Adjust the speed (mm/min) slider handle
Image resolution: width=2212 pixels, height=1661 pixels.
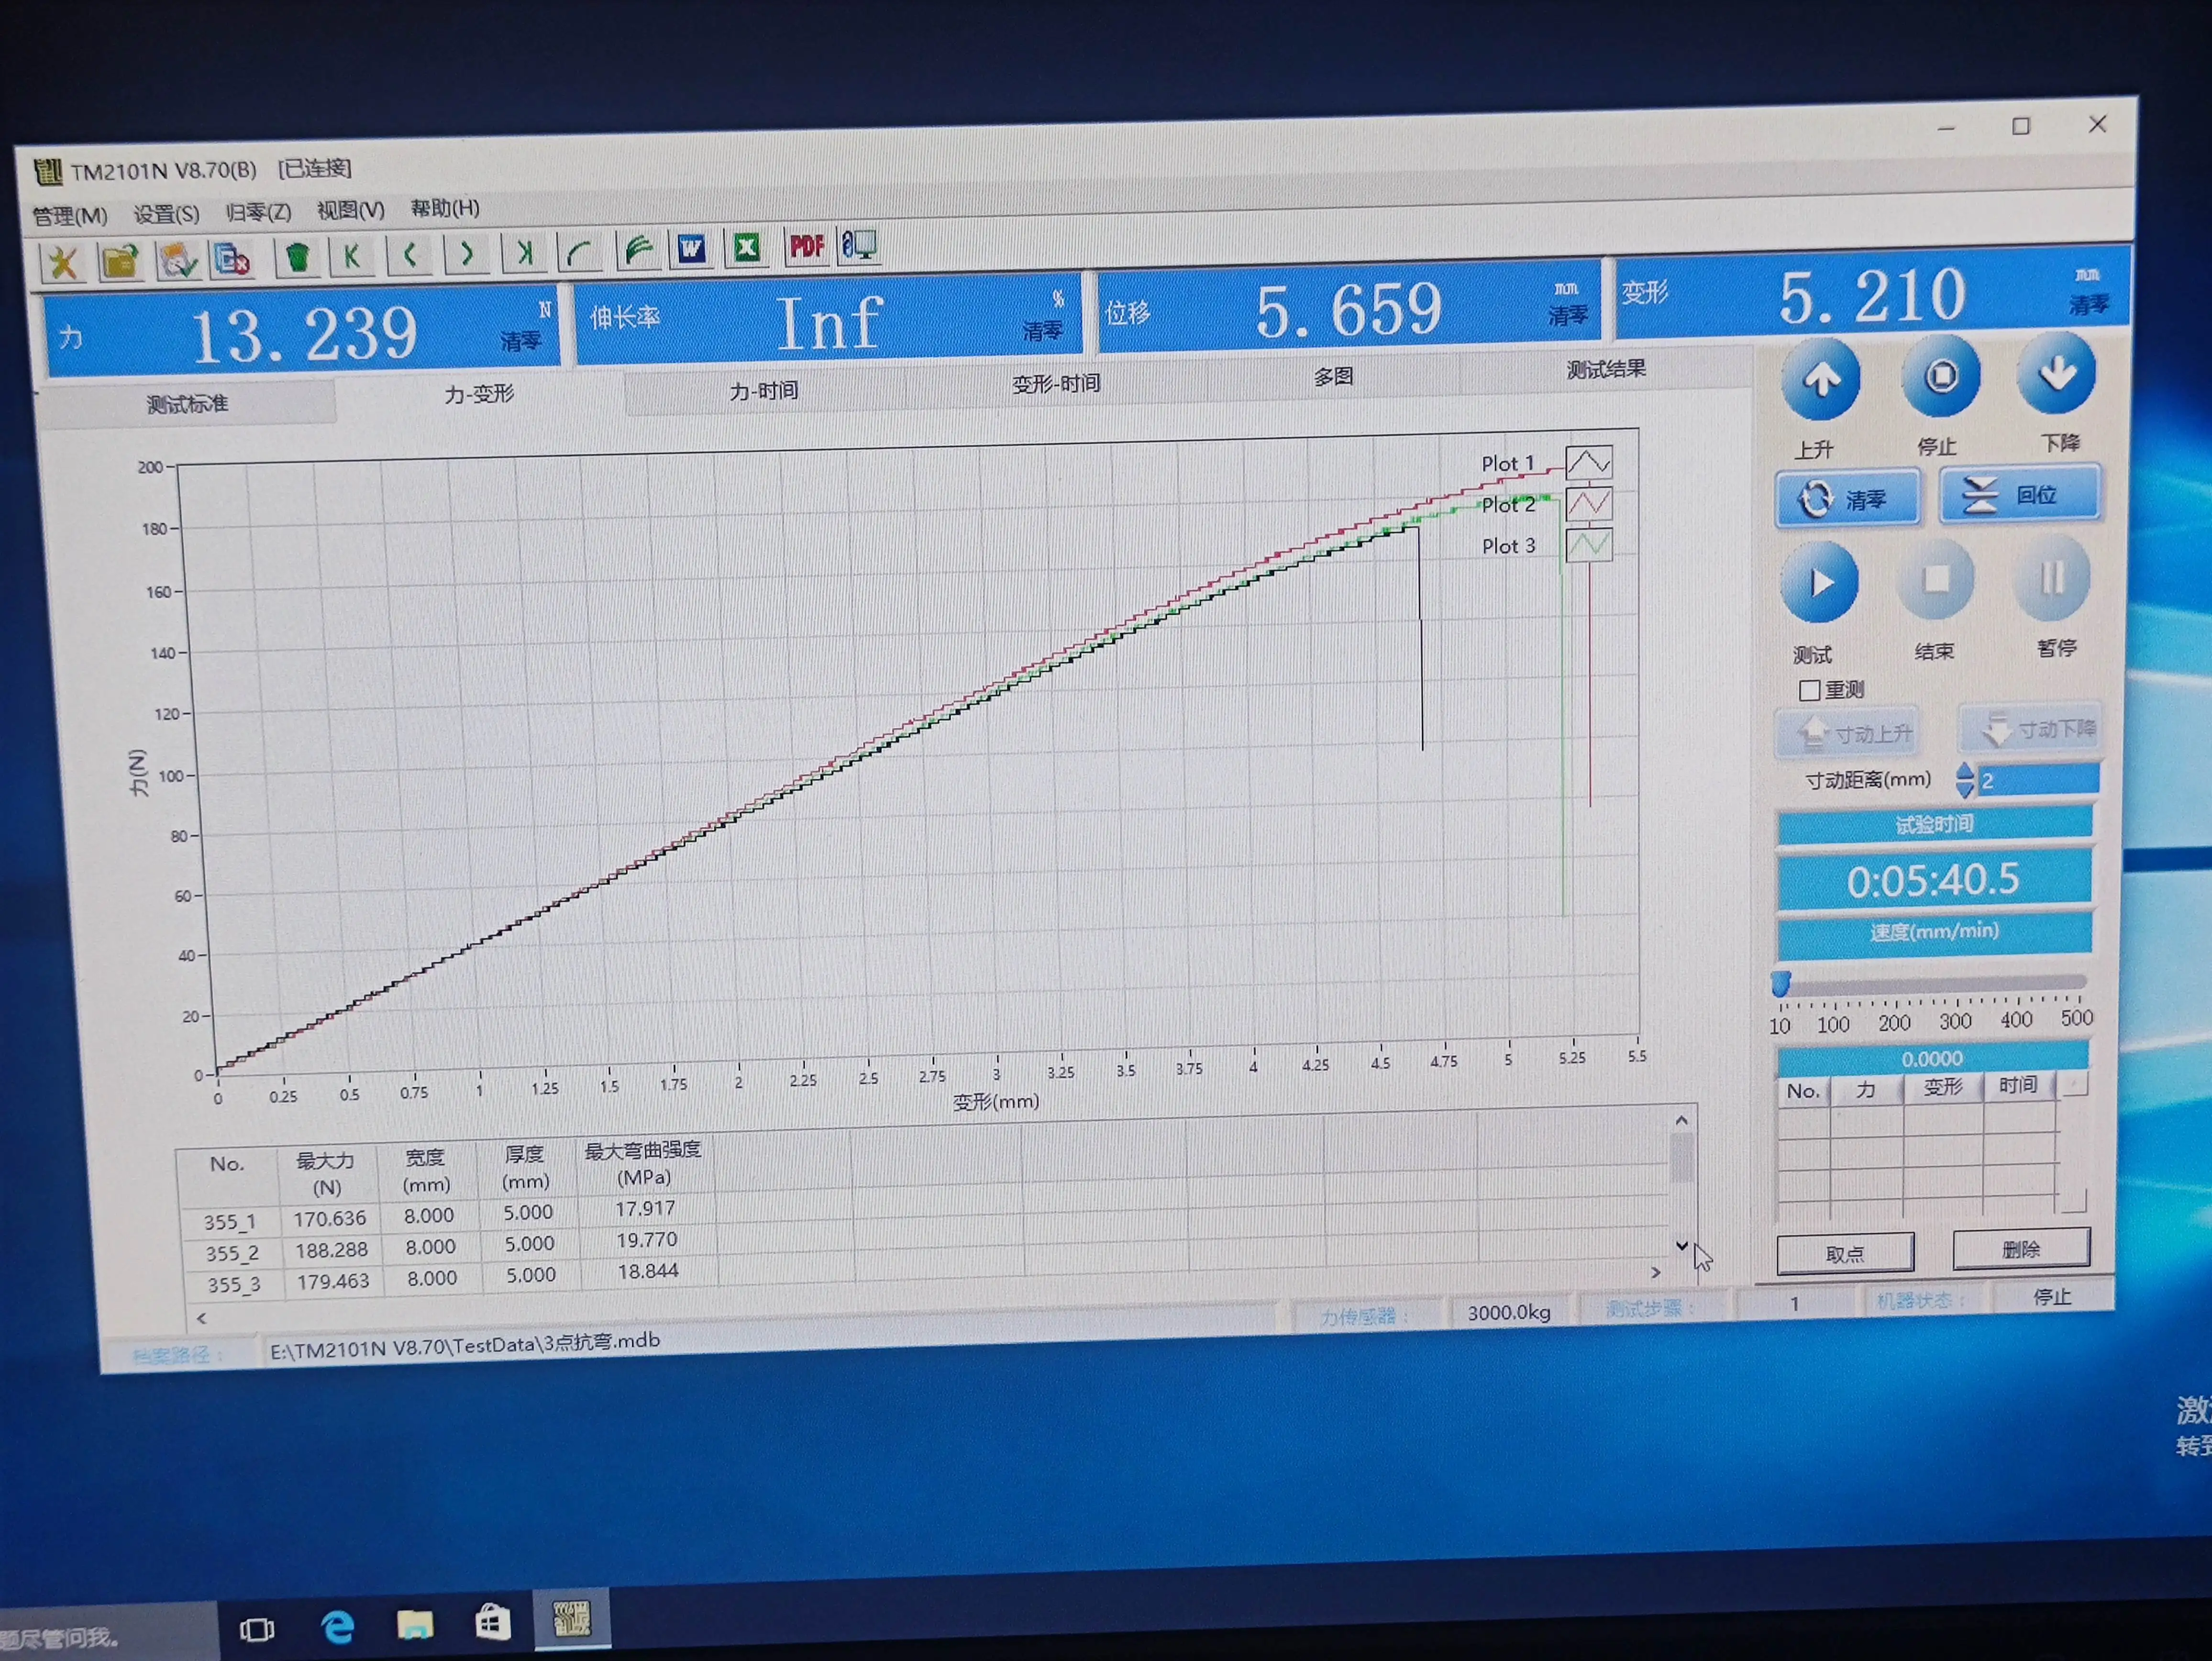point(1781,983)
